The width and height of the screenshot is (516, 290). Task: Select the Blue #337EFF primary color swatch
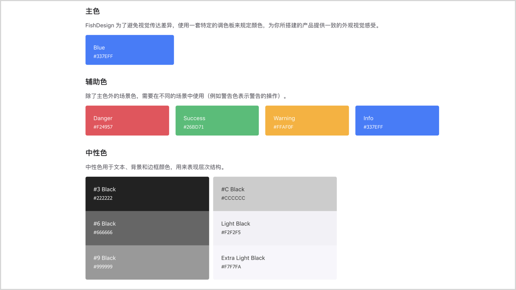click(x=130, y=50)
